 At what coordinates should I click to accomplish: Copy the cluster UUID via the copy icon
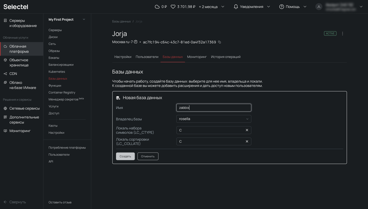(x=219, y=42)
